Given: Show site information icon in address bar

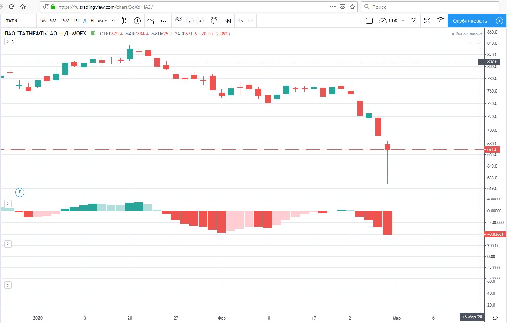Looking at the screenshot, I should tap(46, 7).
